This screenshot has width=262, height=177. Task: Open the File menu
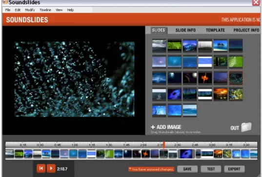coord(8,10)
